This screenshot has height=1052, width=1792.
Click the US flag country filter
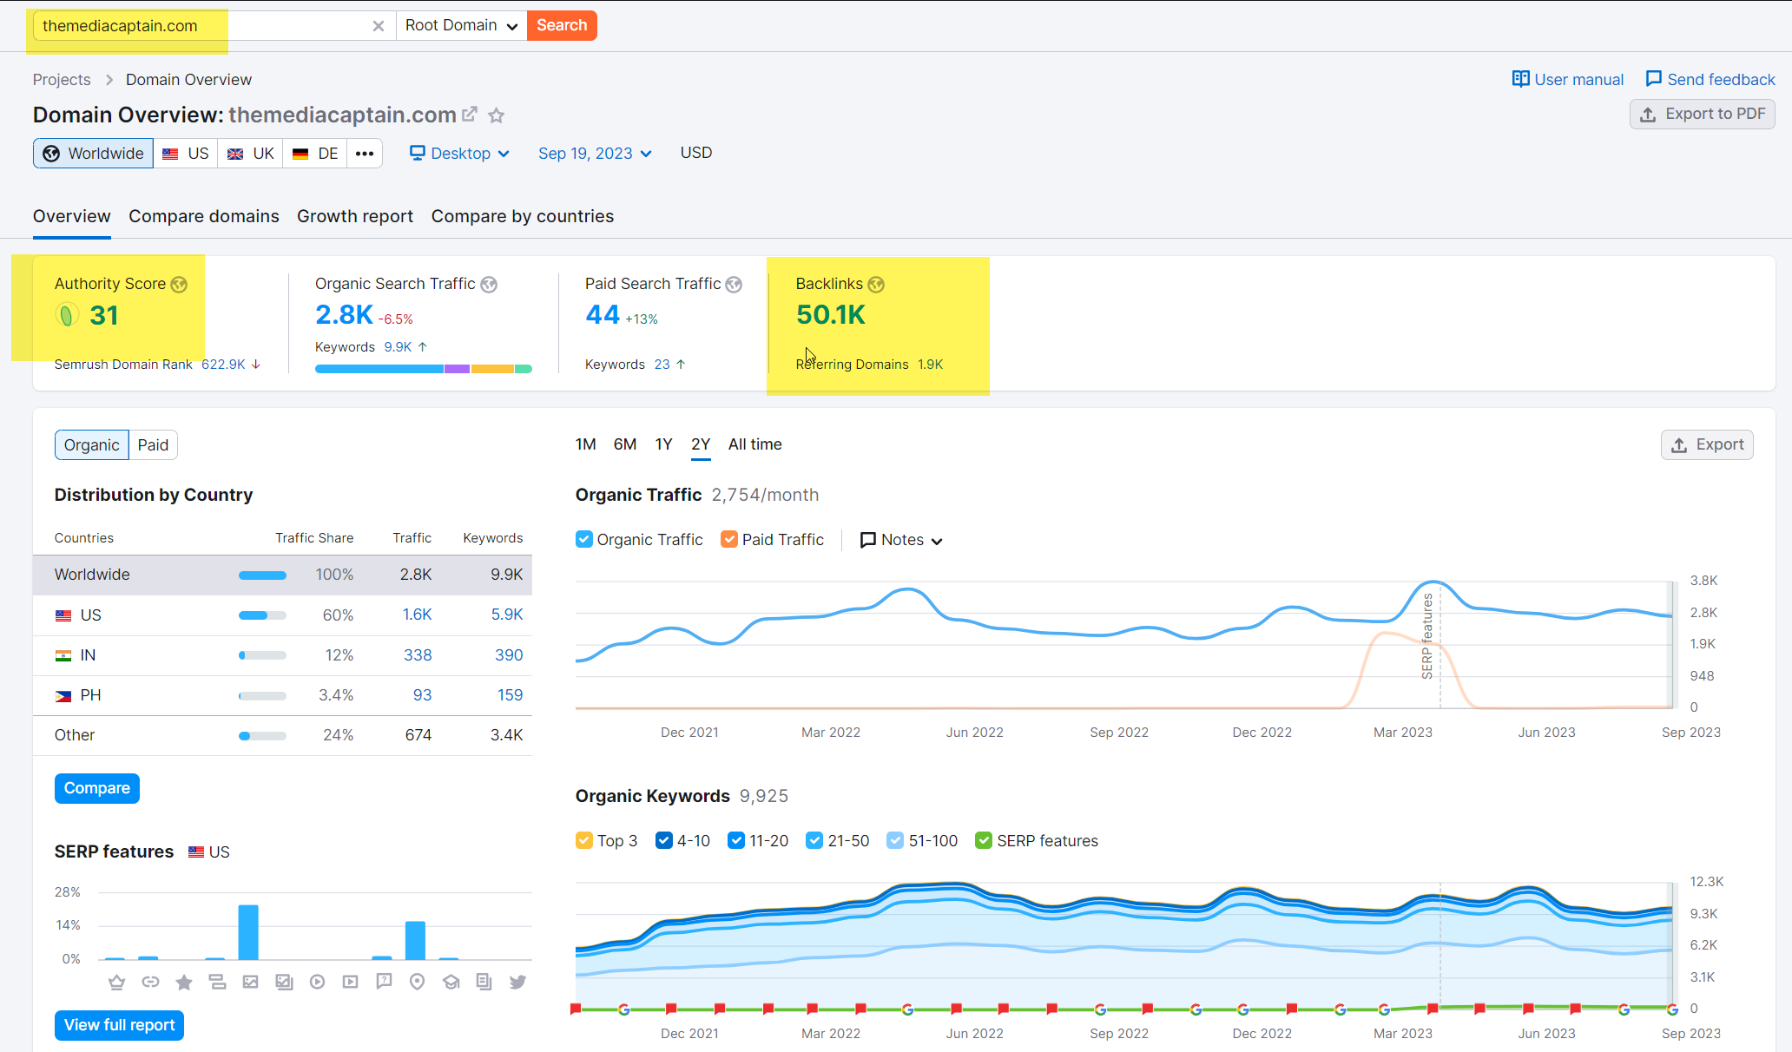click(186, 154)
